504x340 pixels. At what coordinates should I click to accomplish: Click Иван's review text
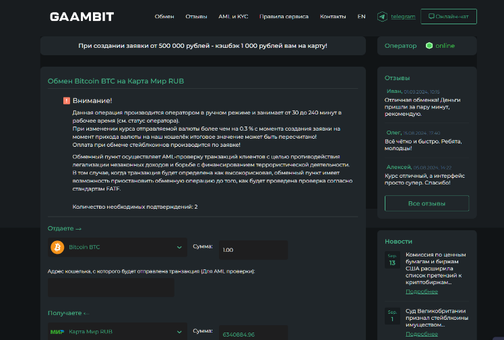422,107
